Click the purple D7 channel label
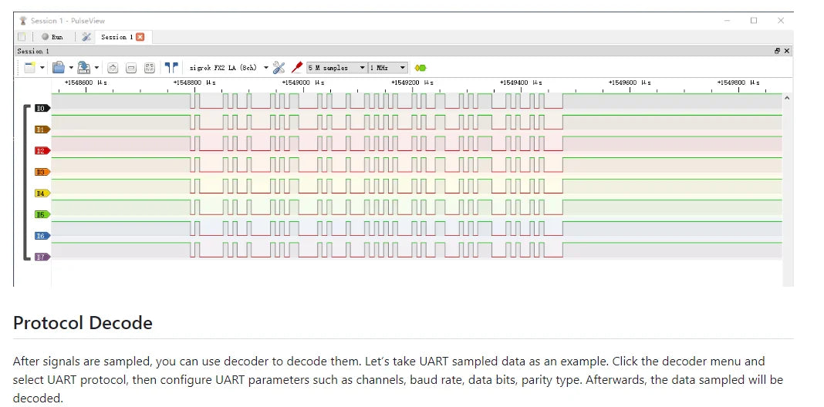 (42, 257)
